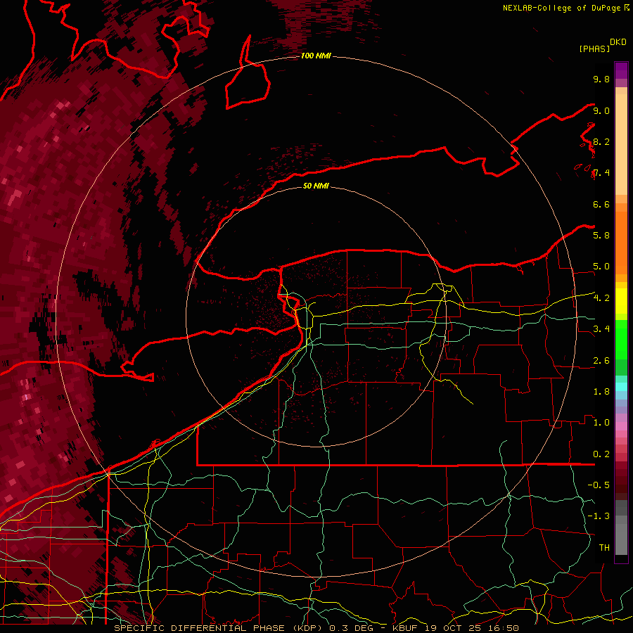Click the 3.4 legend value
Image resolution: width=633 pixels, height=633 pixels.
point(601,329)
